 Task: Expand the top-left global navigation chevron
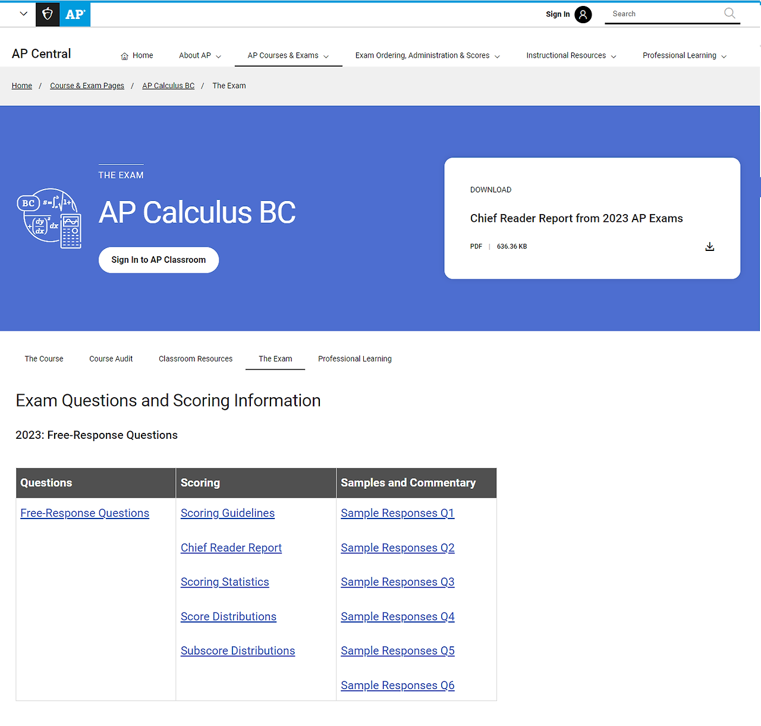[x=24, y=14]
